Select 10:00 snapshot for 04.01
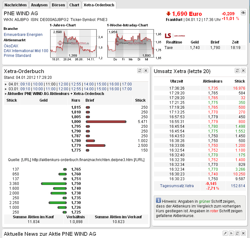The height and width of the screenshot is (238, 250). click(x=38, y=84)
